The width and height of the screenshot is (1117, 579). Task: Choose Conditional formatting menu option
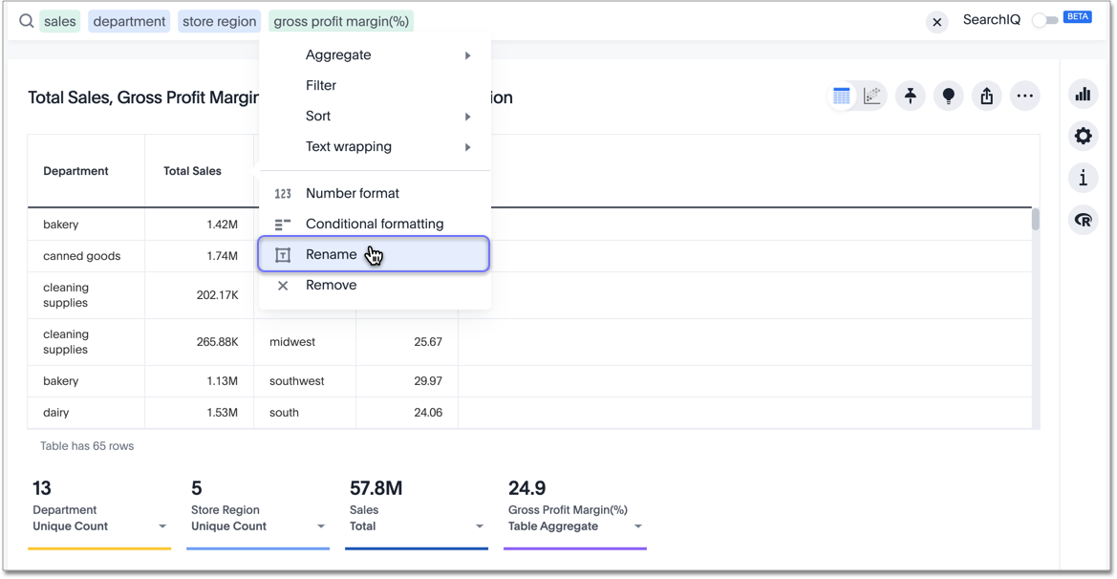tap(375, 224)
